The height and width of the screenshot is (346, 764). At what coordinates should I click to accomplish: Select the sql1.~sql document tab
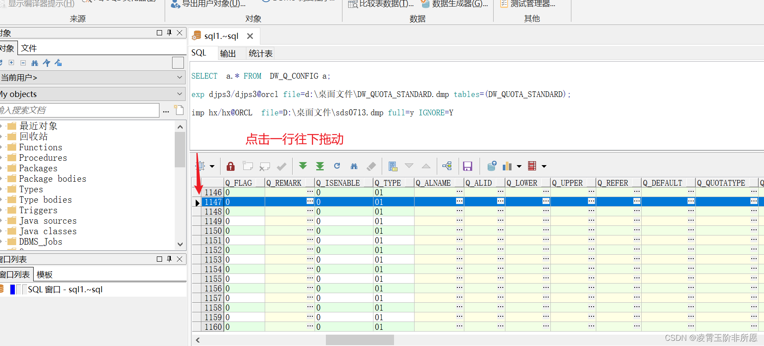point(221,36)
